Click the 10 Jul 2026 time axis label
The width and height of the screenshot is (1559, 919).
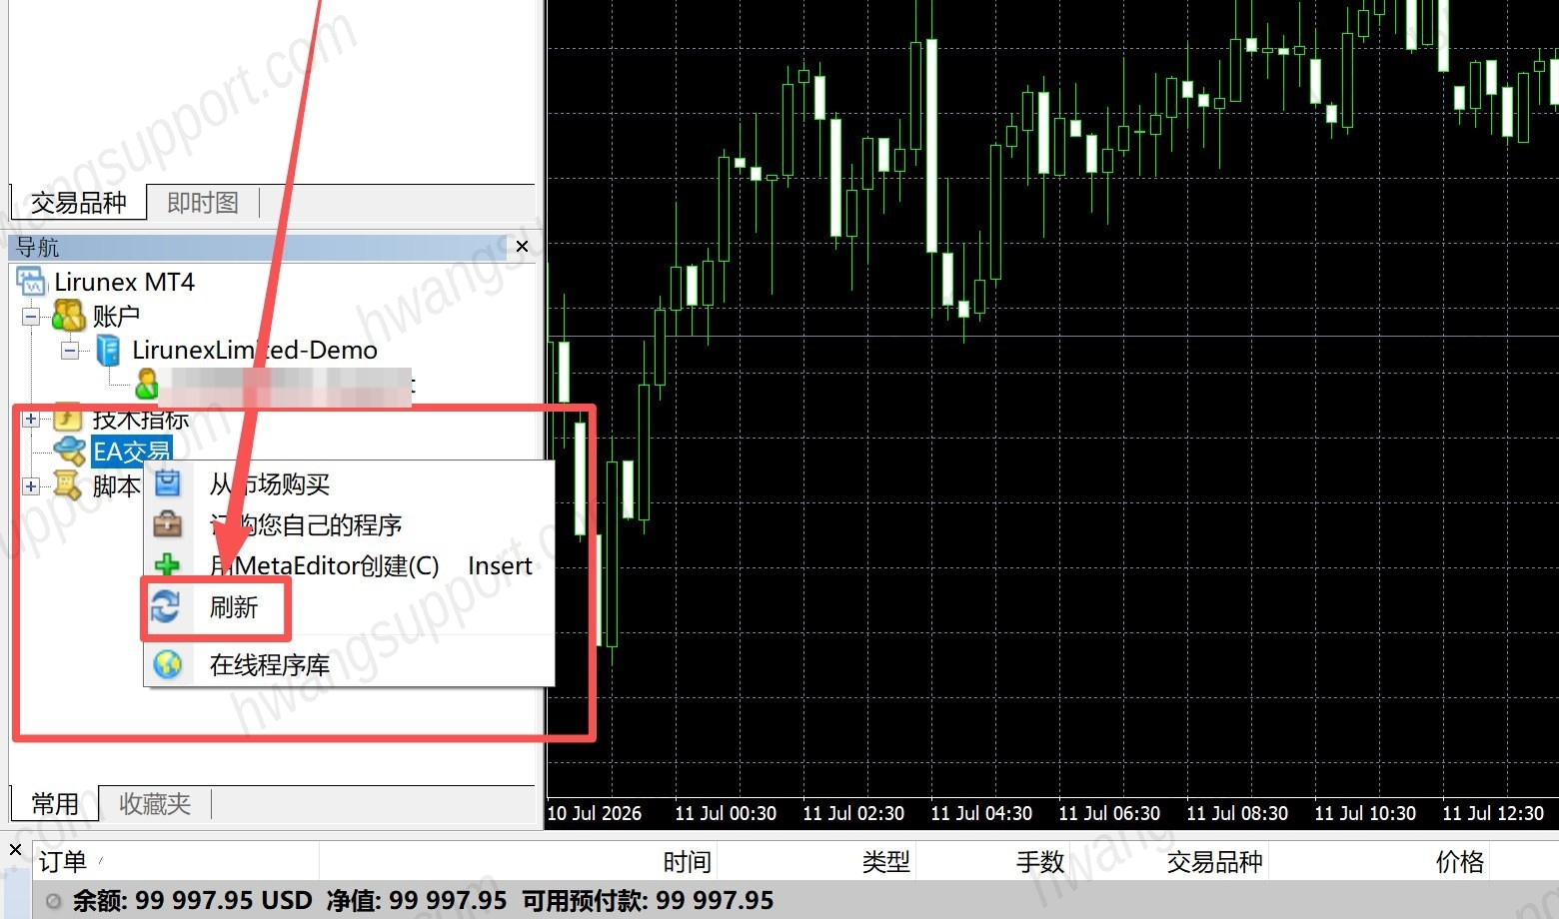coord(595,813)
